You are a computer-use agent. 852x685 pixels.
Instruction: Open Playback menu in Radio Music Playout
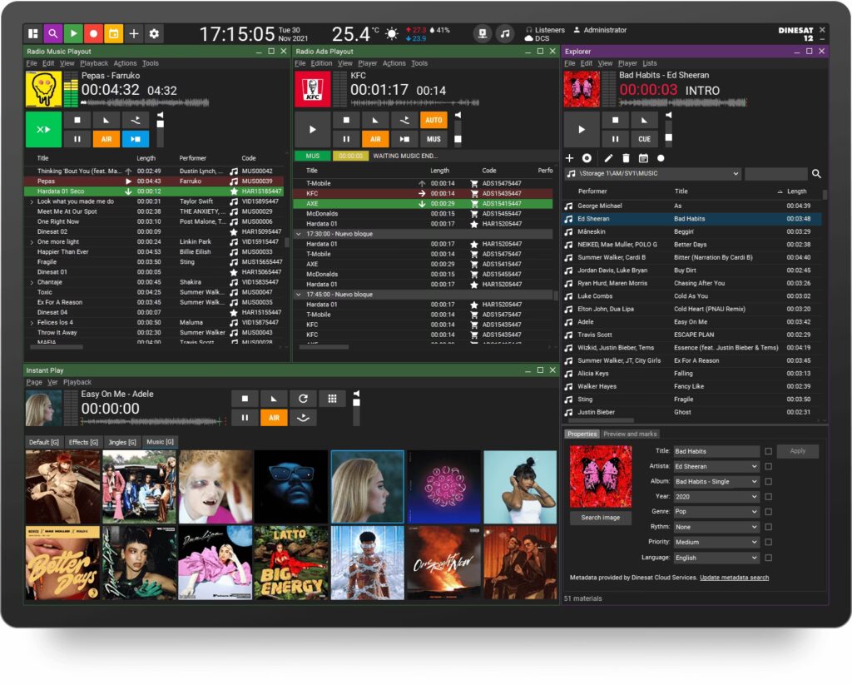(94, 63)
